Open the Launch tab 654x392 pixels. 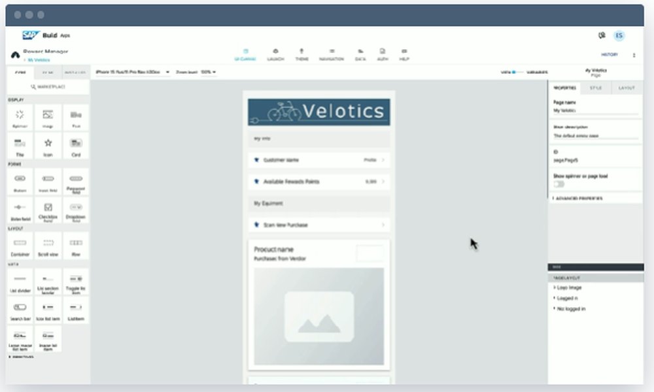click(275, 55)
